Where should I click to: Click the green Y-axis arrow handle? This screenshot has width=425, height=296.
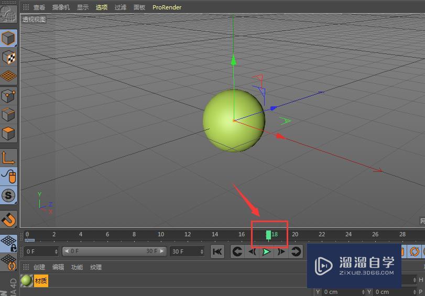click(x=233, y=60)
